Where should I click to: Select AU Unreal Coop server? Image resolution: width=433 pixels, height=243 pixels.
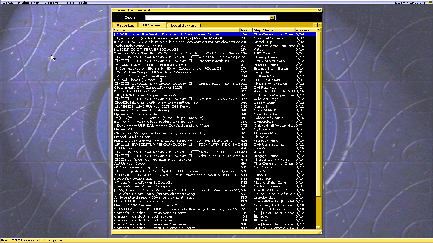tap(215, 163)
